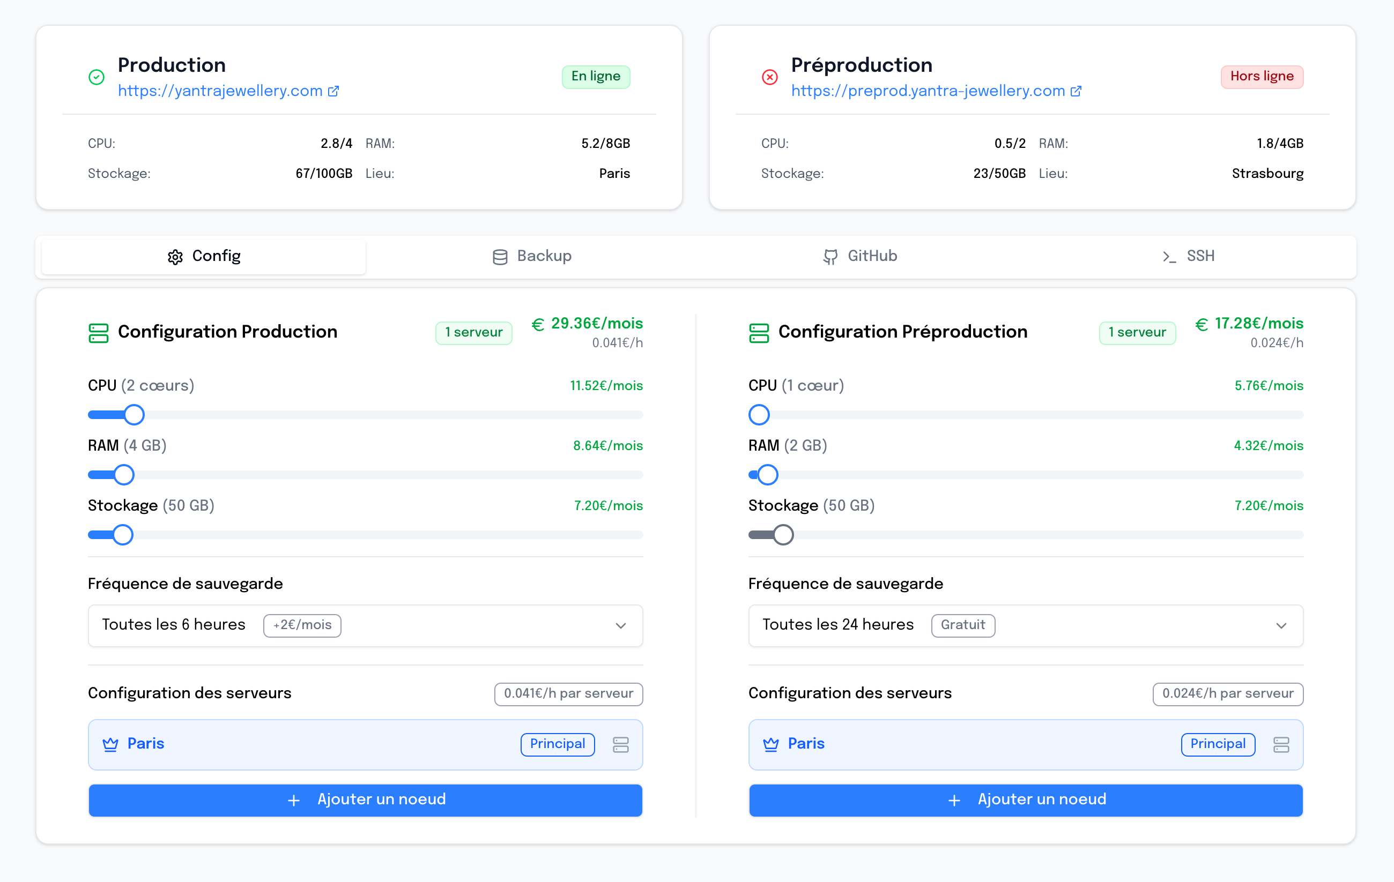Click the server stack icon beside Configuration Préproduction
The width and height of the screenshot is (1394, 882).
coord(758,333)
